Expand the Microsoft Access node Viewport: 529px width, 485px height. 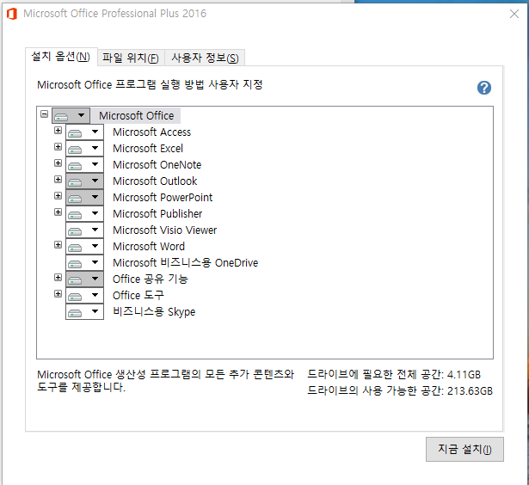pyautogui.click(x=58, y=130)
